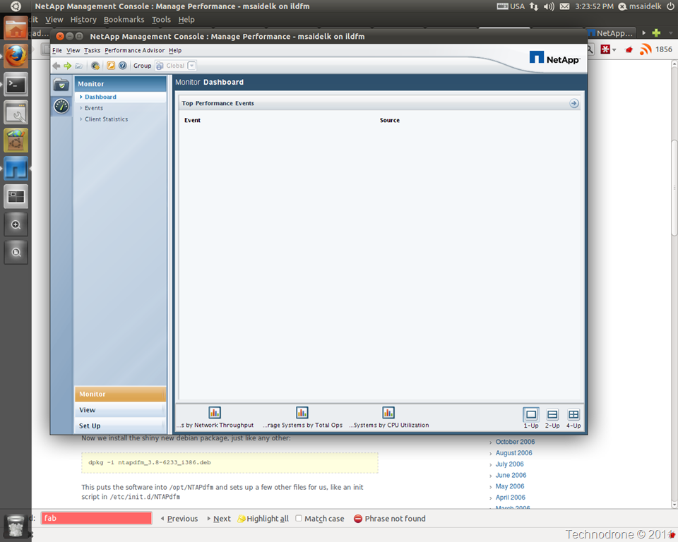Viewport: 678px width, 542px height.
Task: Open the Global group dropdown
Action: [x=191, y=66]
